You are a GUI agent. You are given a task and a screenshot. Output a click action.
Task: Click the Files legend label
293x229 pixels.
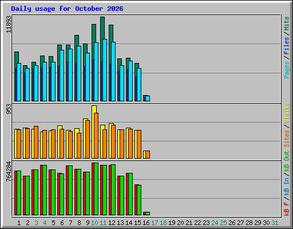point(287,46)
